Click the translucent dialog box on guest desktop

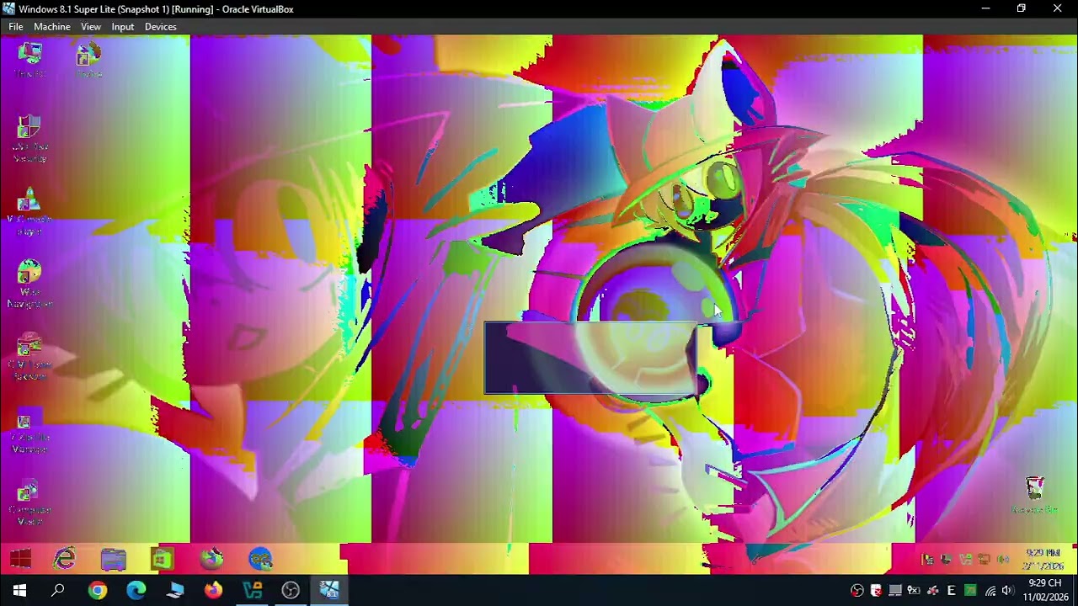[x=591, y=358]
